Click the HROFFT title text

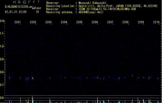pyautogui.click(x=26, y=2)
